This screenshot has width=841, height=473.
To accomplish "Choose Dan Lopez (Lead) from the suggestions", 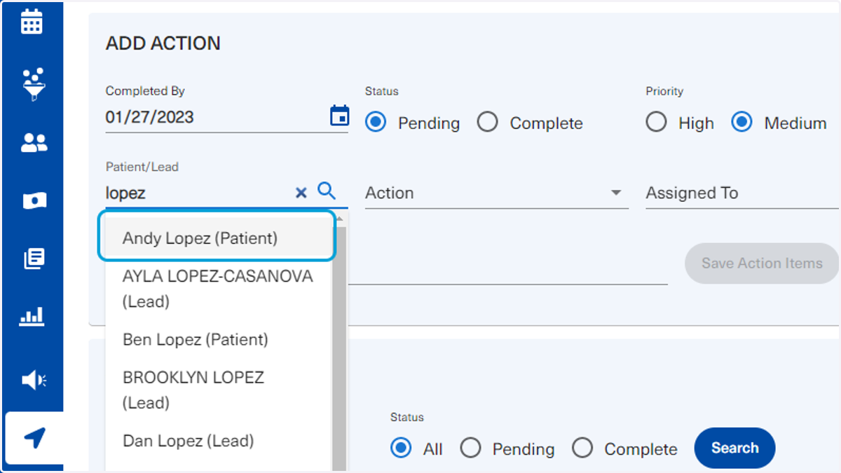I will [219, 441].
